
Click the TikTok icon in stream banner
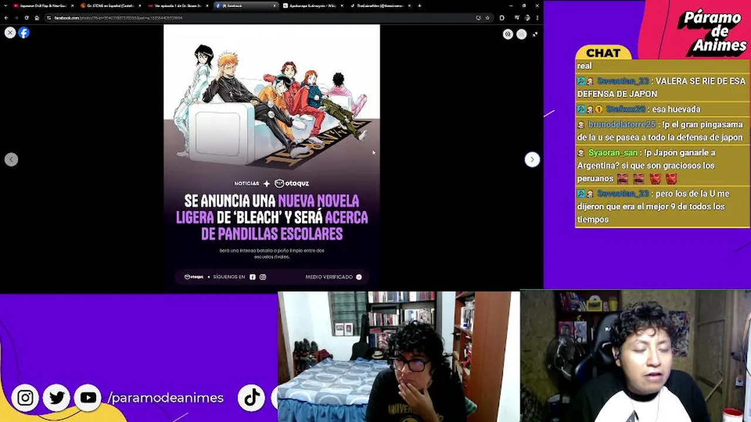[252, 398]
